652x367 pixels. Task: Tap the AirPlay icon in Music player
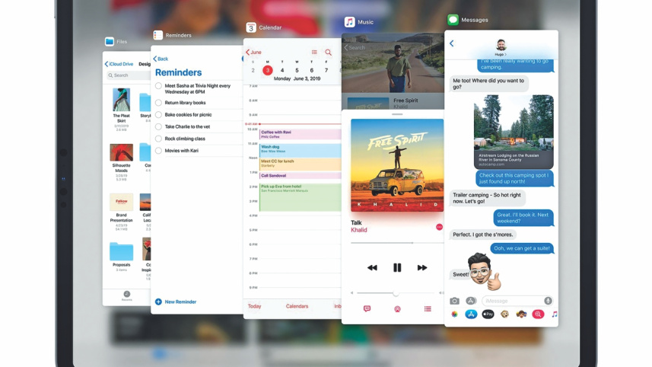point(397,308)
